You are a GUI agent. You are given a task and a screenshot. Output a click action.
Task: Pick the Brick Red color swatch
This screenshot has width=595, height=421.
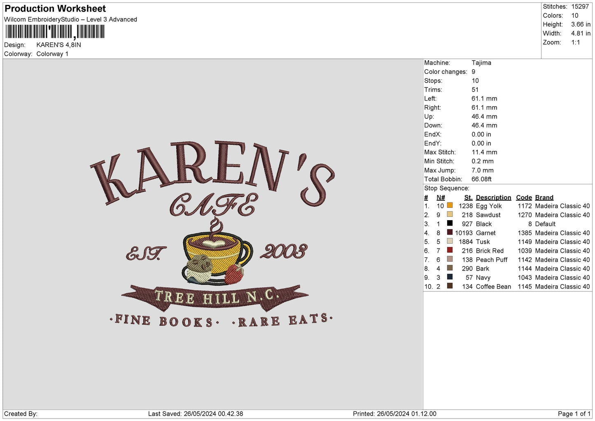pyautogui.click(x=450, y=250)
